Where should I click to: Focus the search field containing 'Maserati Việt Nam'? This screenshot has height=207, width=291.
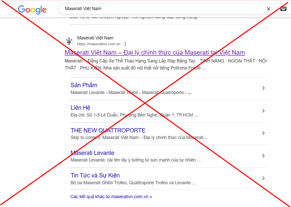click(x=162, y=9)
